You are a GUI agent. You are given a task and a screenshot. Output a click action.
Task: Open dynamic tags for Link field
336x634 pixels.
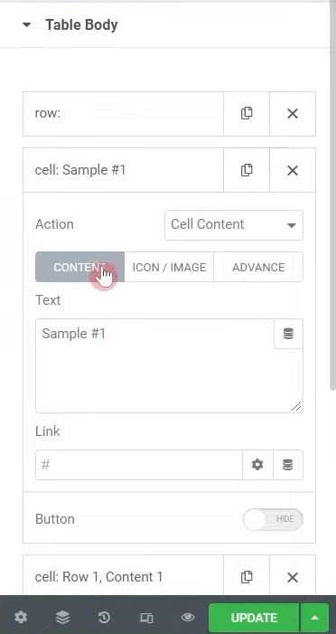[x=288, y=465]
